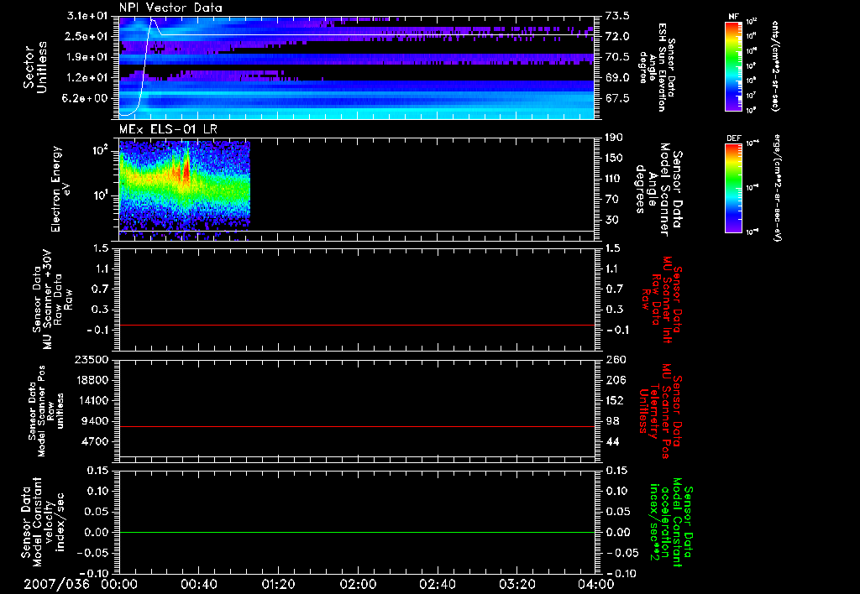860x594 pixels.
Task: Click the '04:00' time tick label
Action: click(596, 584)
